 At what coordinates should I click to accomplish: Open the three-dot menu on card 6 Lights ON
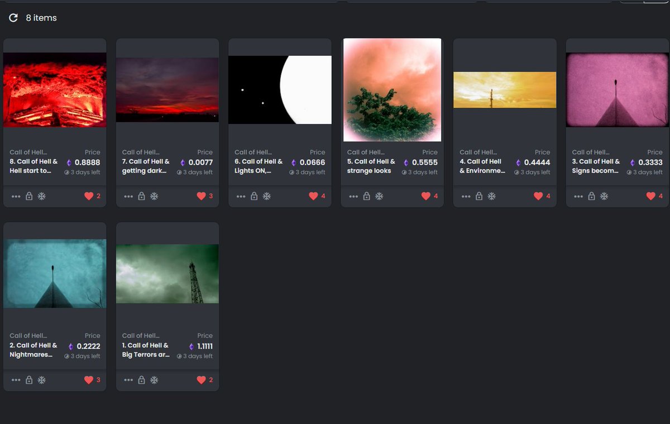pyautogui.click(x=241, y=197)
